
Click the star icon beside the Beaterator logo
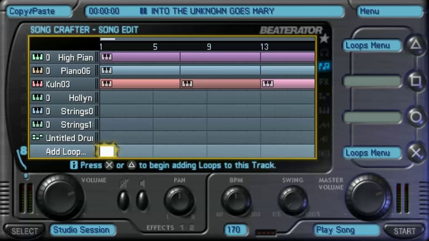point(324,39)
